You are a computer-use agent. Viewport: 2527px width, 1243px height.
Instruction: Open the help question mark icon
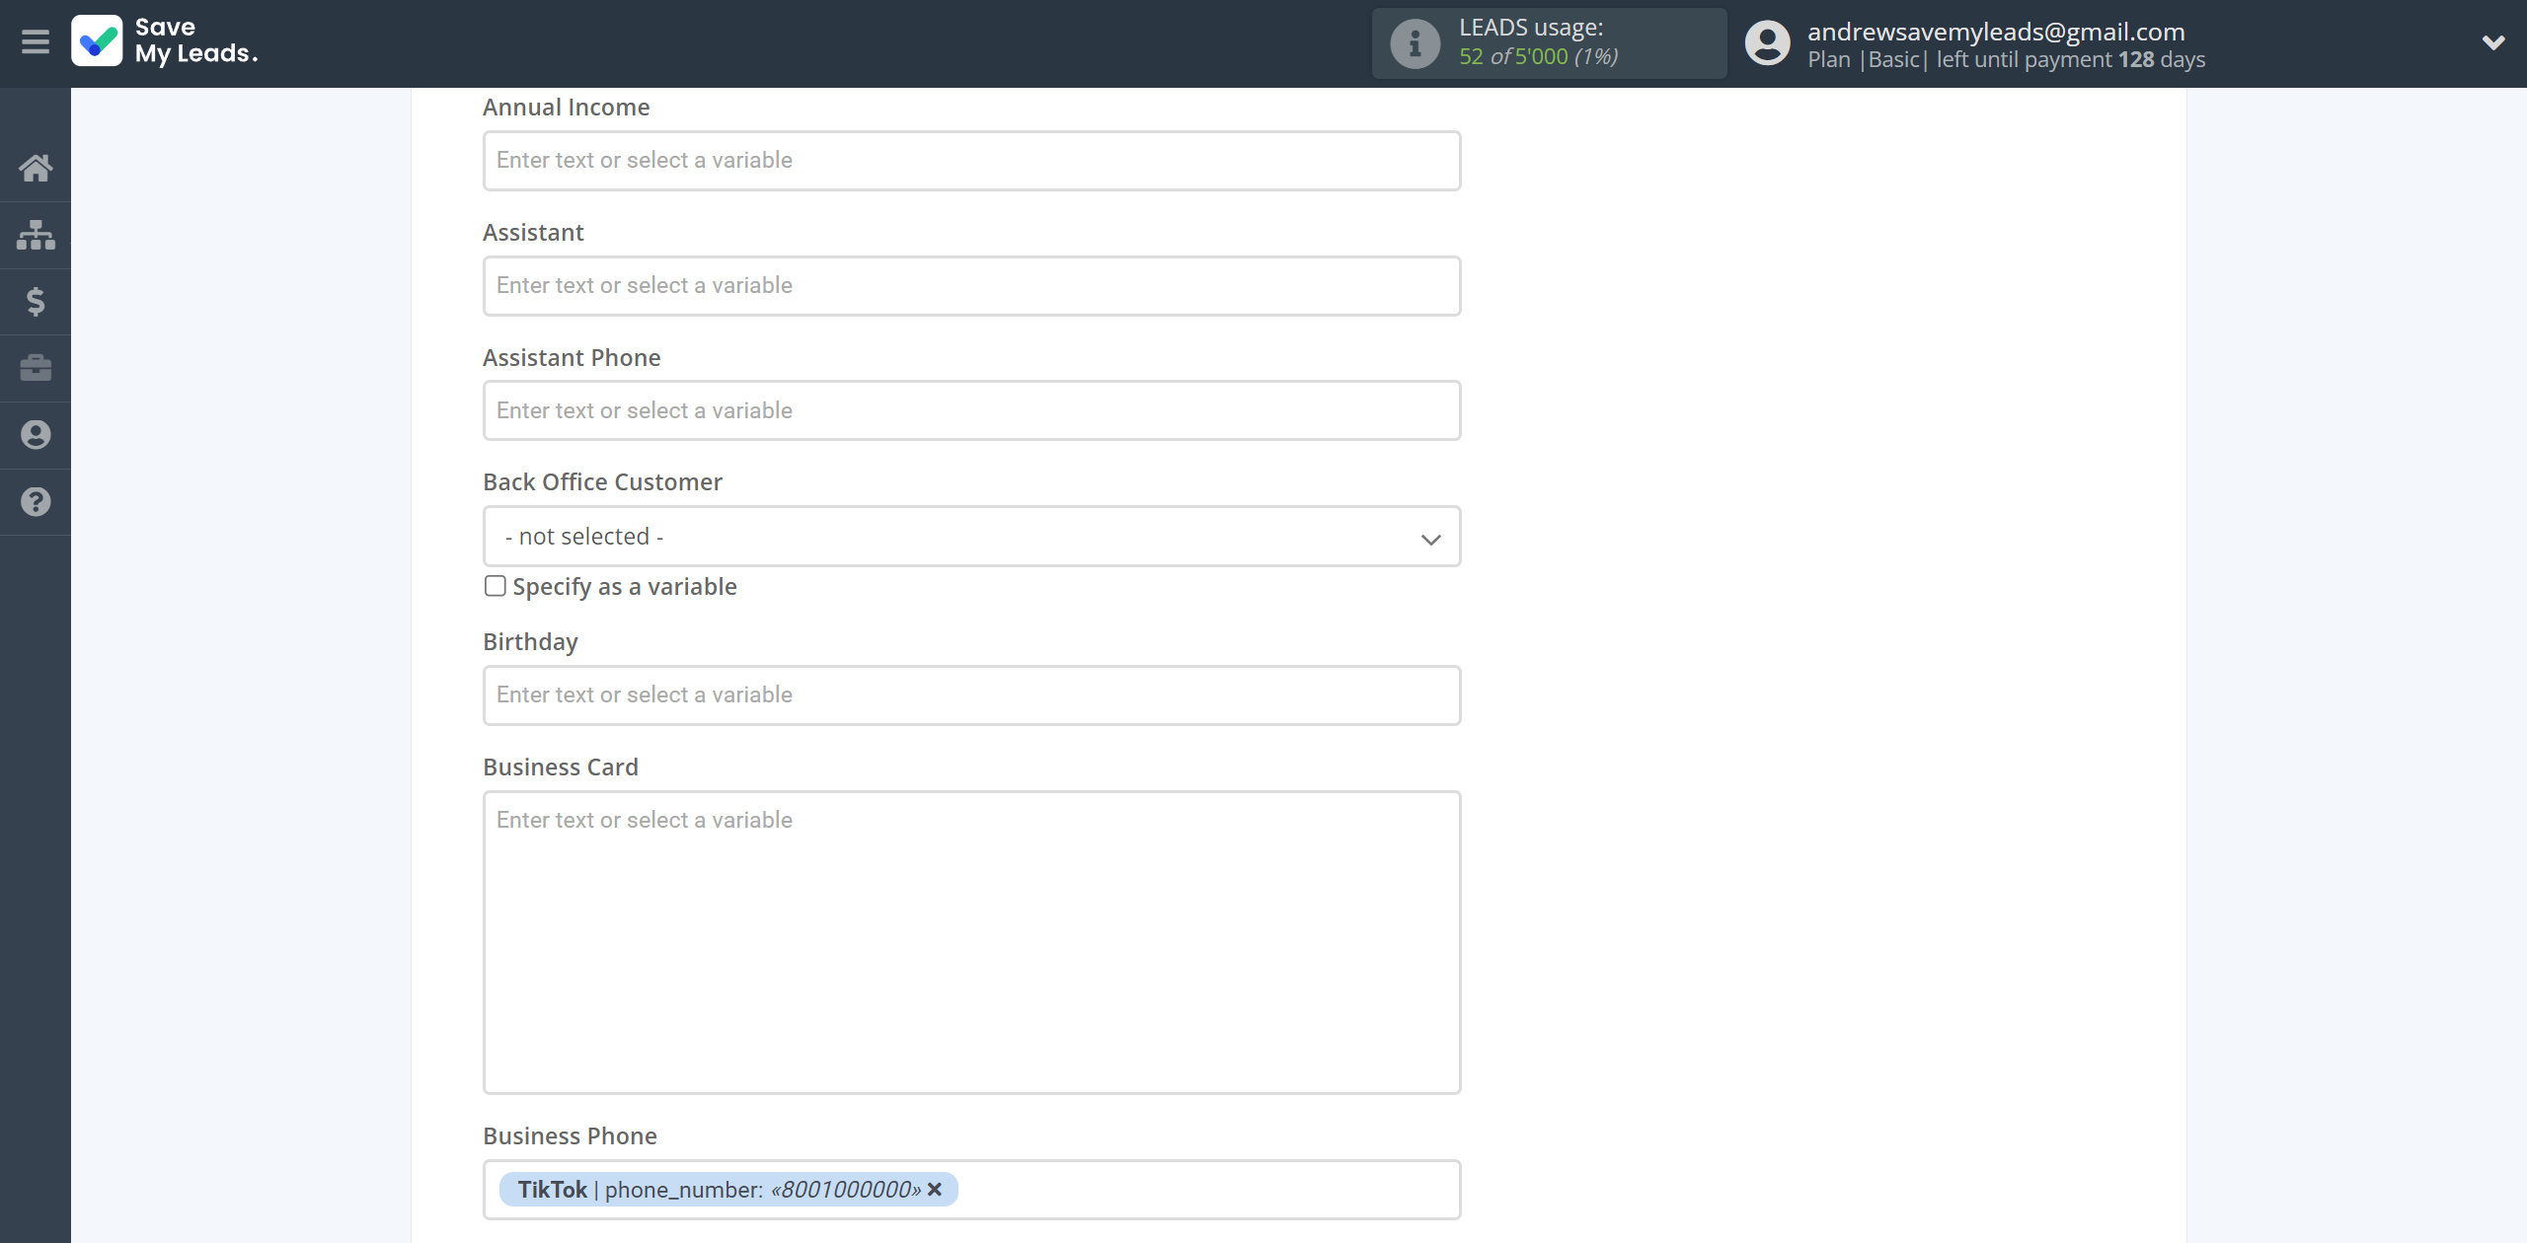36,502
